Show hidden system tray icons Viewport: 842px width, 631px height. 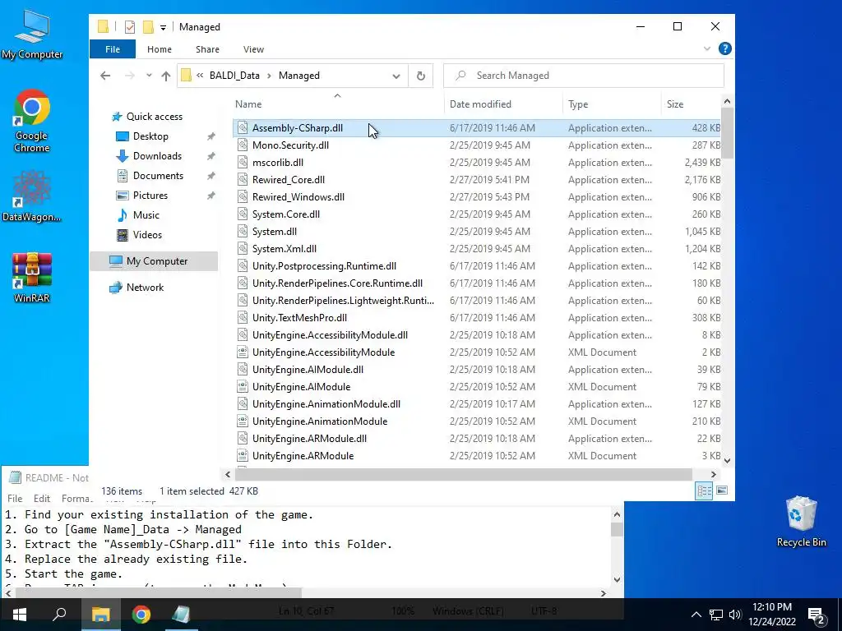point(696,615)
